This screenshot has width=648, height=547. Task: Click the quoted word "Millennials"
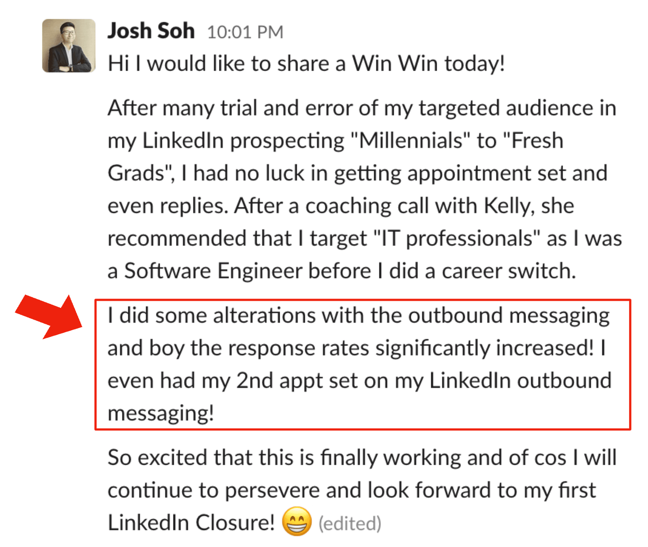410,141
